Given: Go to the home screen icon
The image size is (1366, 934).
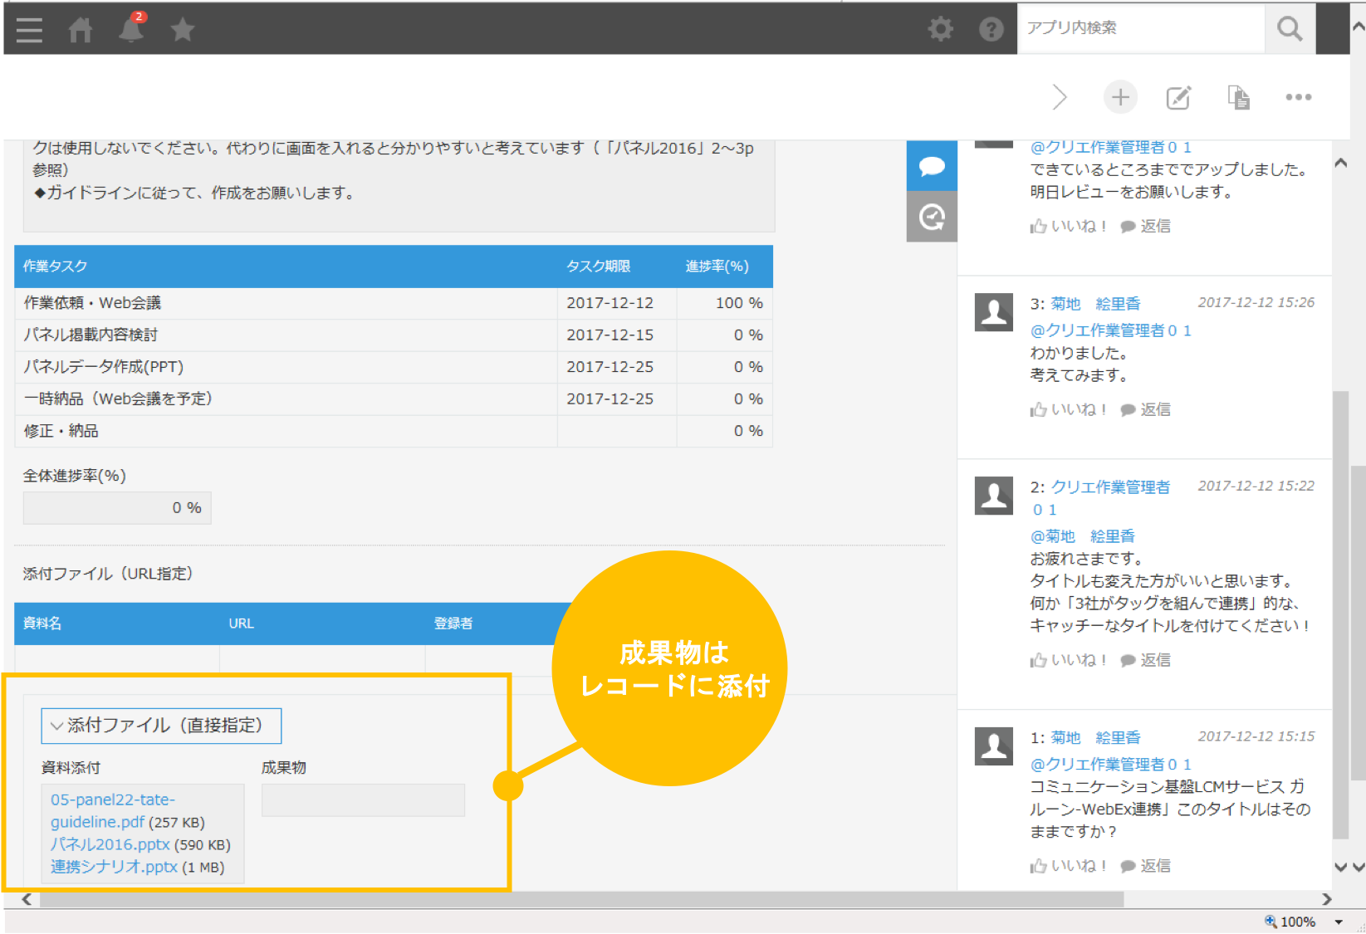Looking at the screenshot, I should (x=81, y=28).
